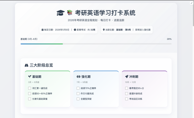Click the clock icon beside 距离考试
194x118 pixels.
75,30
